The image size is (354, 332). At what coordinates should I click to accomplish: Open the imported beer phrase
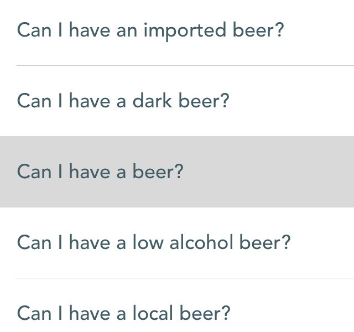(150, 30)
